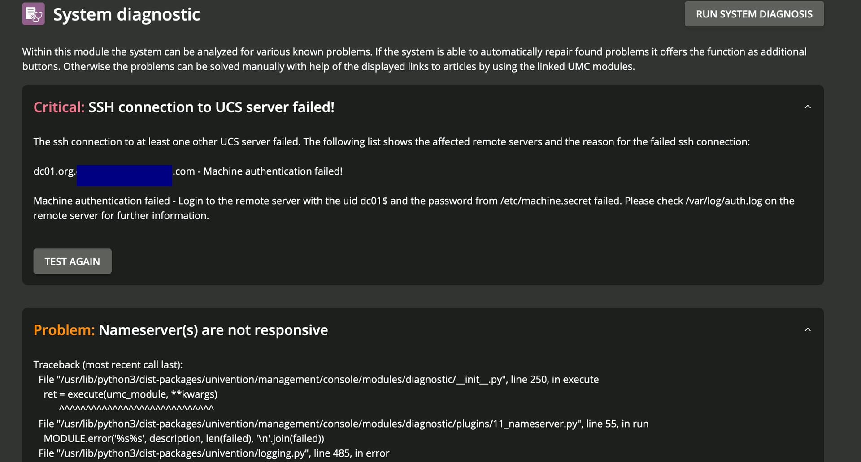The width and height of the screenshot is (861, 462).
Task: Collapse the SSH connection failed panel
Action: [x=808, y=107]
